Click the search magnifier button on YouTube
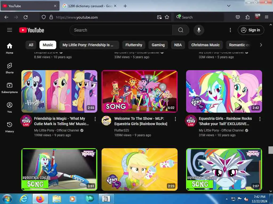 (180, 30)
